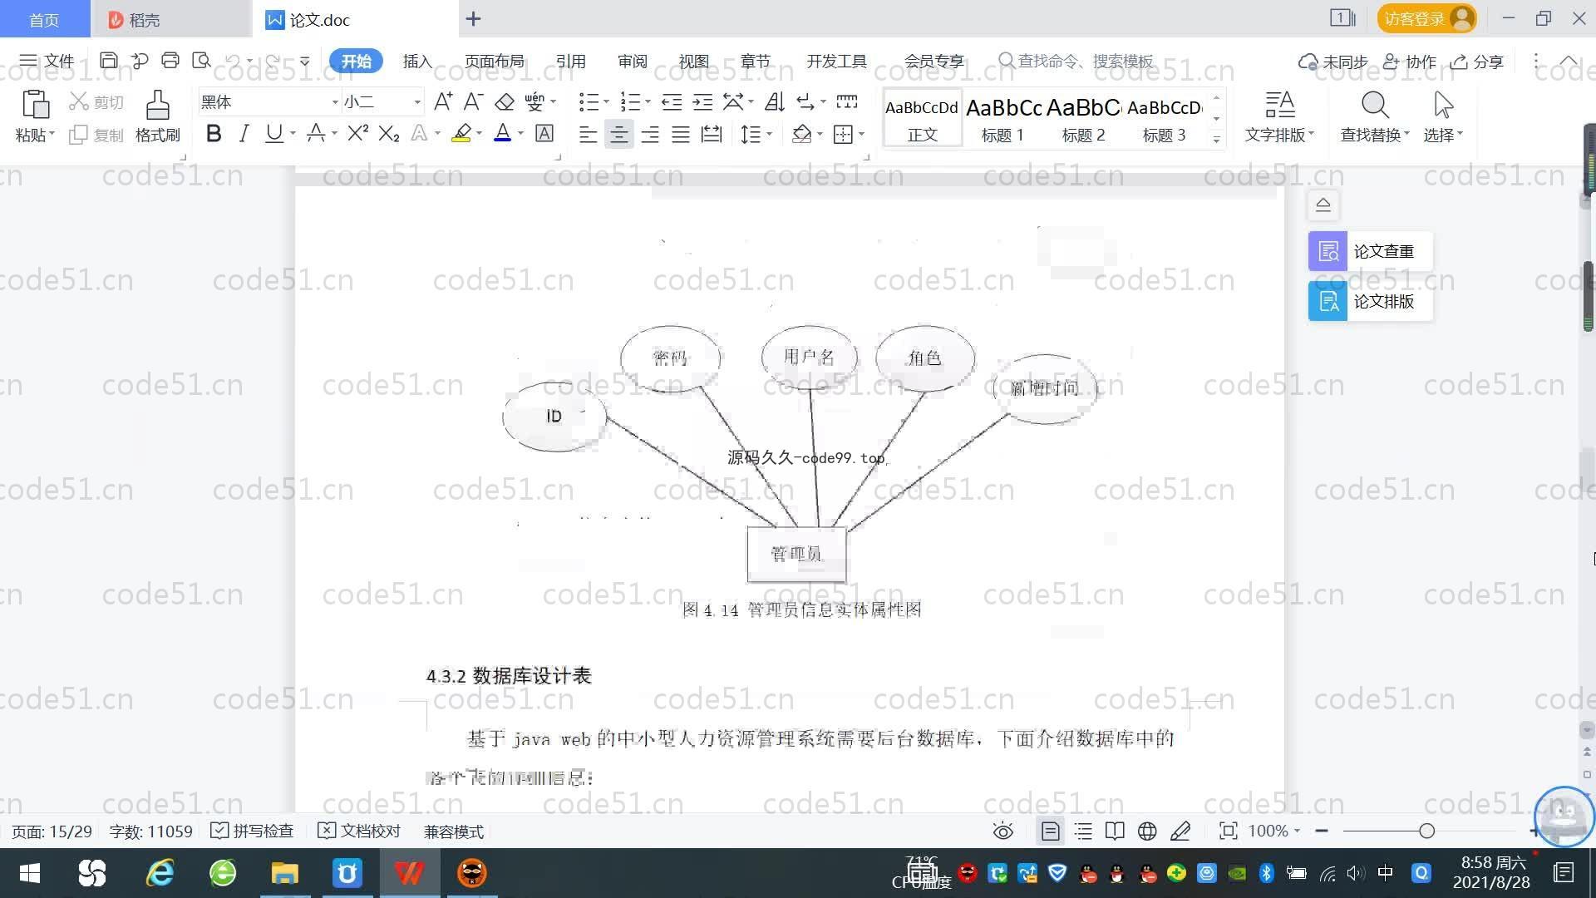The width and height of the screenshot is (1596, 898).
Task: Open the 文件 menu
Action: click(47, 61)
